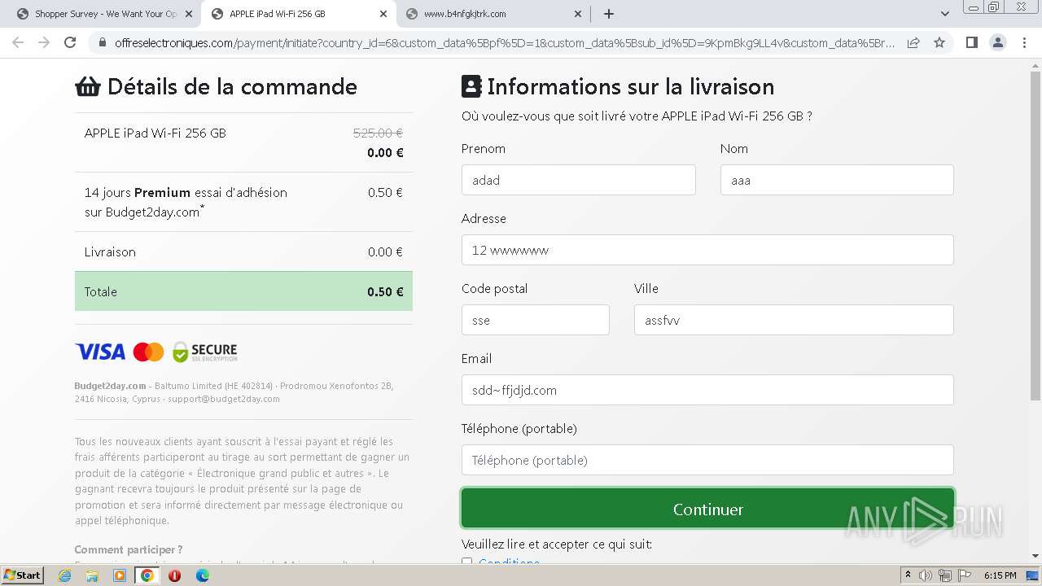Click the Secure SSL encryption badge
Viewport: 1042px width, 586px height.
click(x=204, y=352)
